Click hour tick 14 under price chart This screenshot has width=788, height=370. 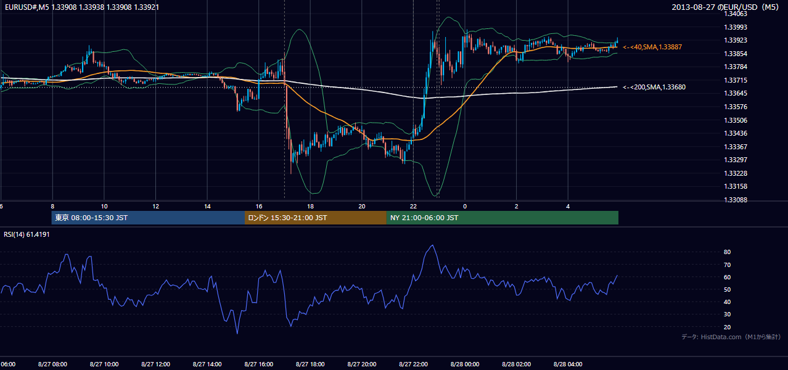207,206
